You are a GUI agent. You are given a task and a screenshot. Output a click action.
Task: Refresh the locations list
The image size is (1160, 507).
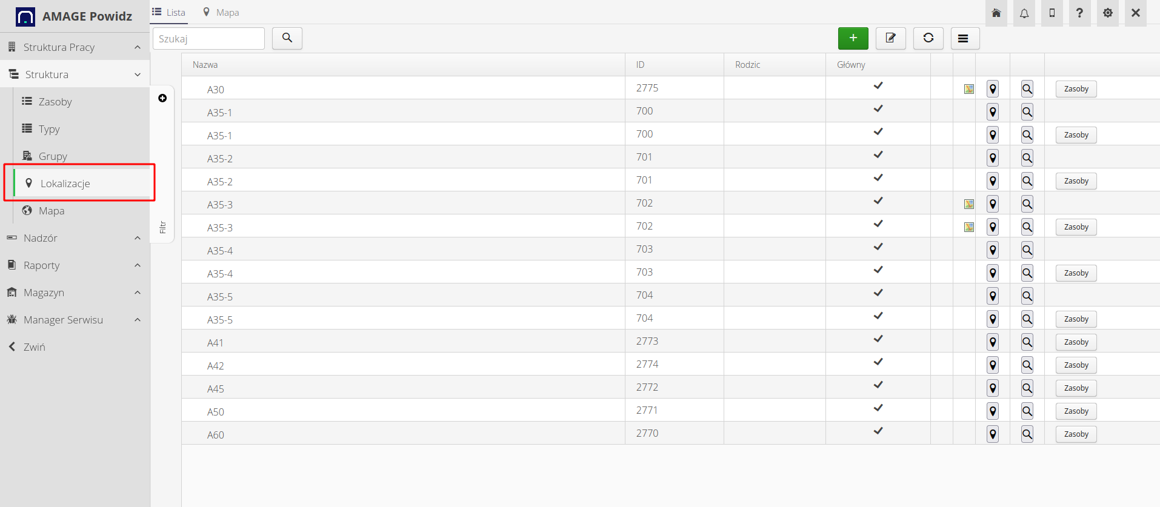tap(928, 38)
